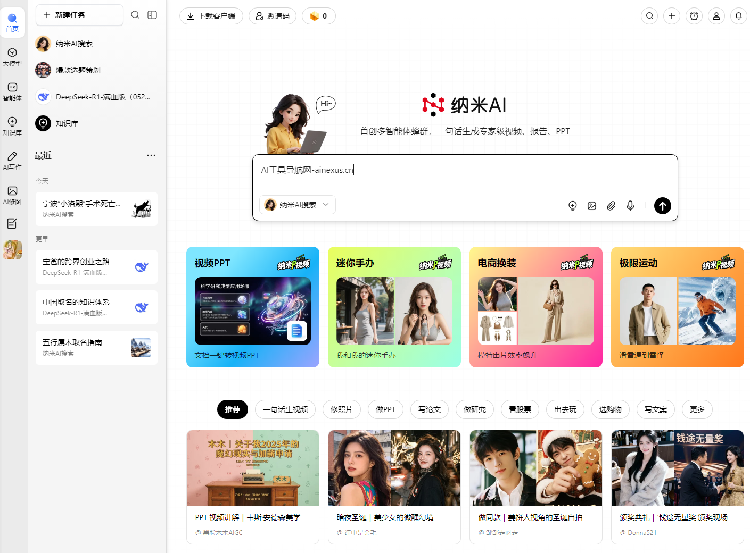Viewport: 750px width, 553px height.
Task: Toggle the sidebar collapse panel icon
Action: [152, 15]
